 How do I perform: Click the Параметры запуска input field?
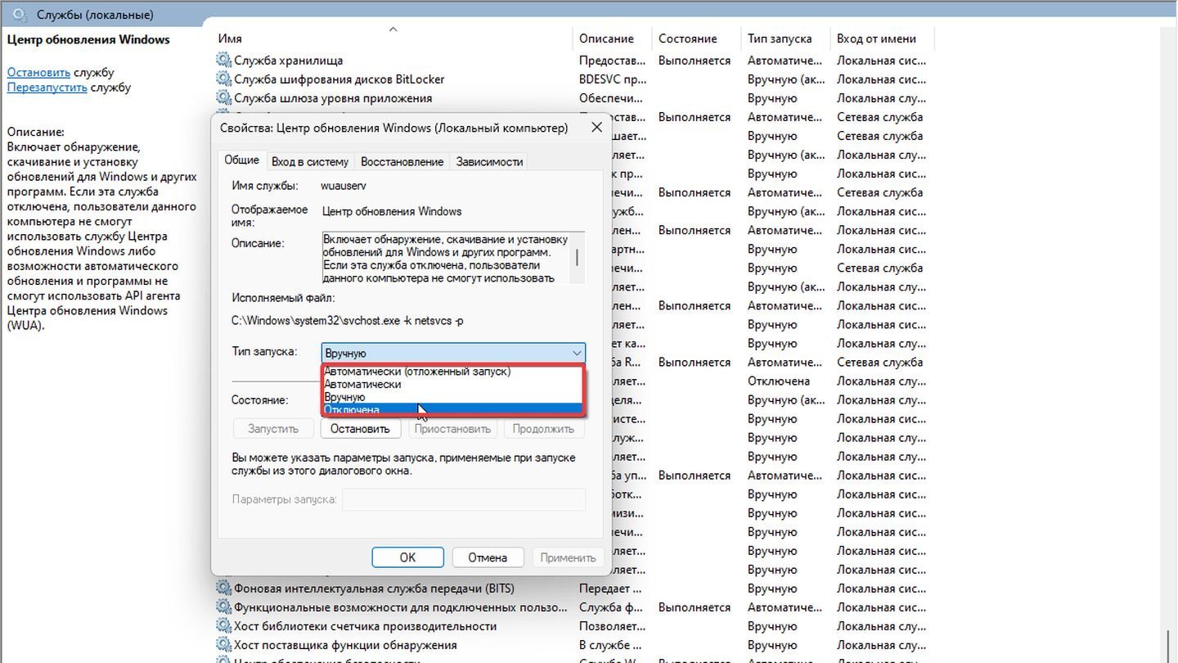click(x=464, y=499)
